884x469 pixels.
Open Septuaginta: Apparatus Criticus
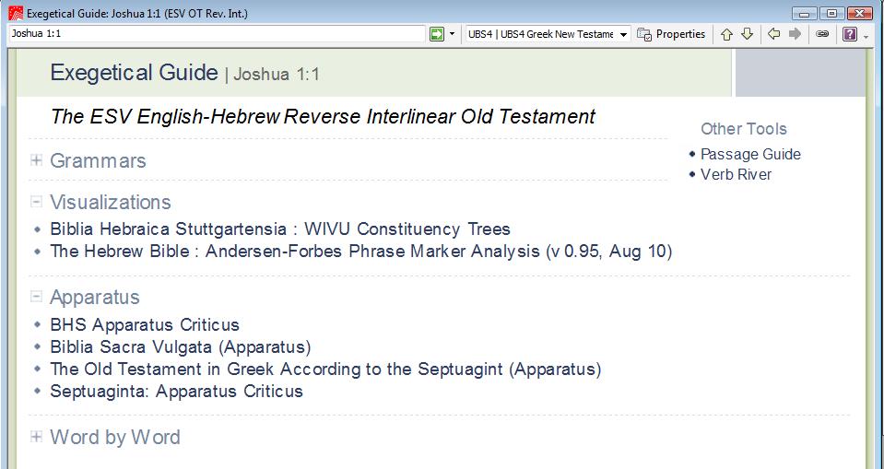176,392
